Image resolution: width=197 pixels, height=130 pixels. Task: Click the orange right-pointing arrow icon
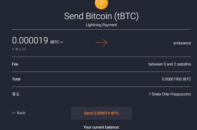click(x=101, y=43)
